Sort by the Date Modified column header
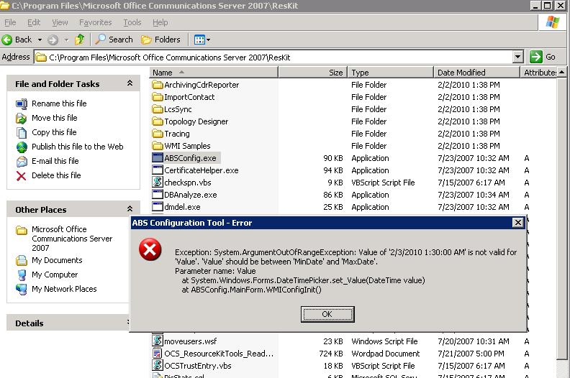The height and width of the screenshot is (378, 570). click(x=477, y=73)
